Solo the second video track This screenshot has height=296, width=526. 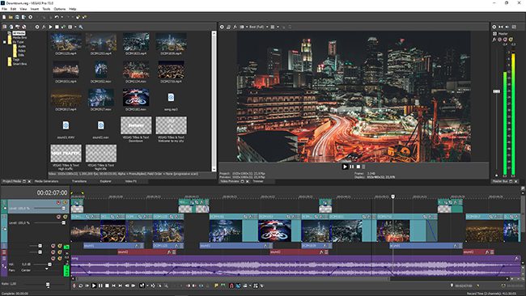65,217
